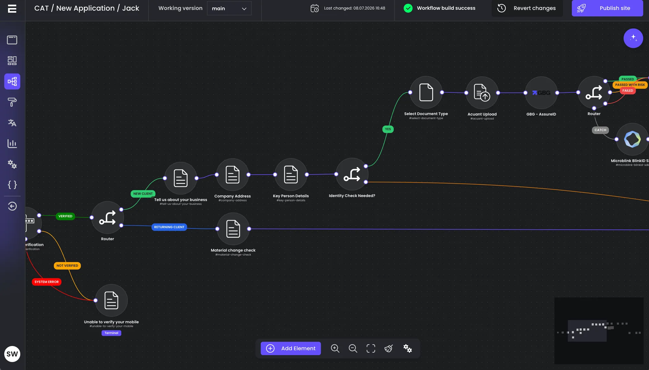Select the Microblink BlinkID node
This screenshot has height=370, width=649.
(x=632, y=139)
